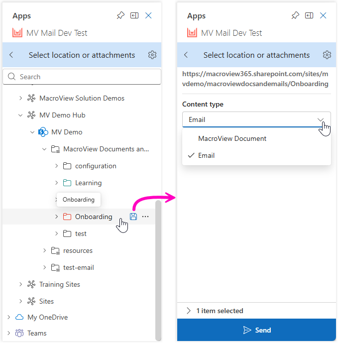The image size is (338, 343).
Task: Click the library icon of MacroView Documents
Action: point(55,149)
